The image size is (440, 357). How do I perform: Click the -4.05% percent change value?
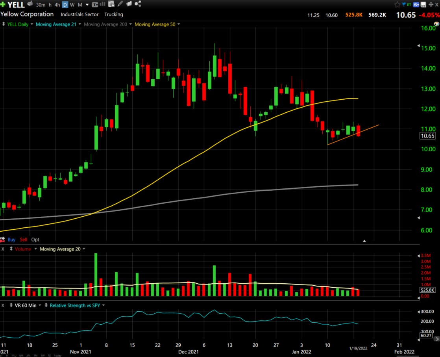[x=429, y=15]
